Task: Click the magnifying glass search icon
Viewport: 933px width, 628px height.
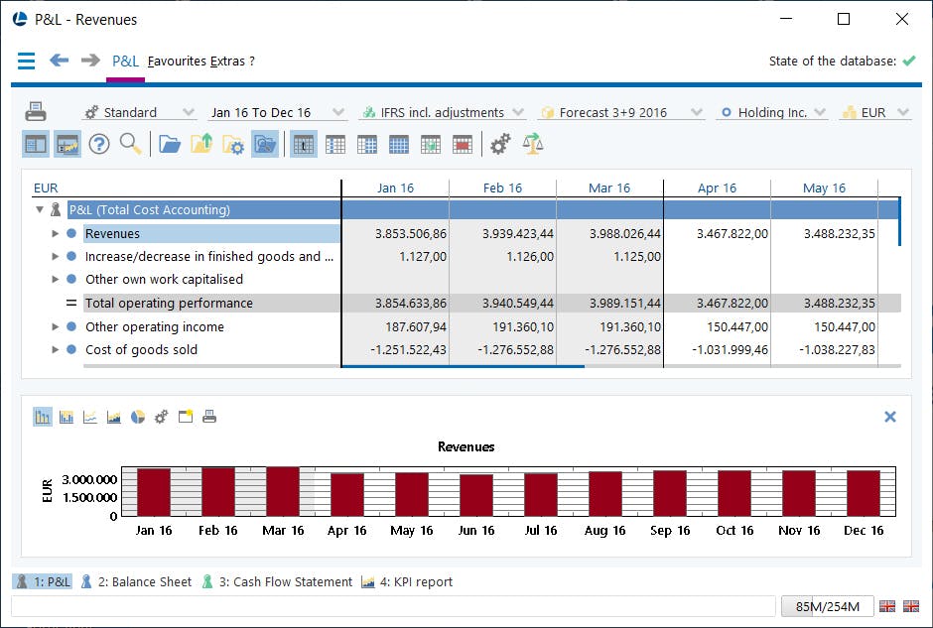Action: tap(130, 145)
